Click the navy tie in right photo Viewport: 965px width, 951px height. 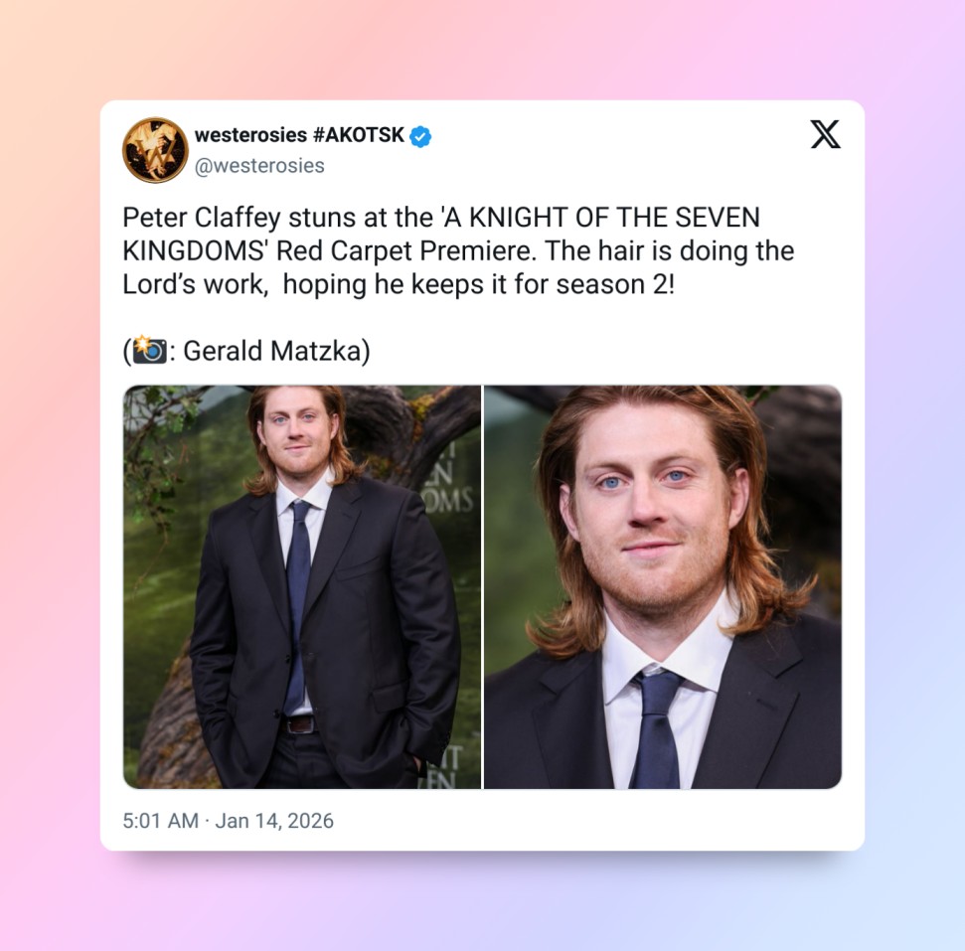[657, 728]
